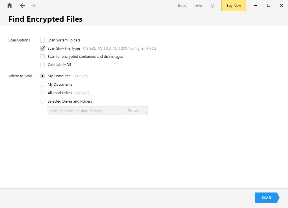288x208 pixels.
Task: Click the Find Encrypted Files heading
Action: [46, 19]
